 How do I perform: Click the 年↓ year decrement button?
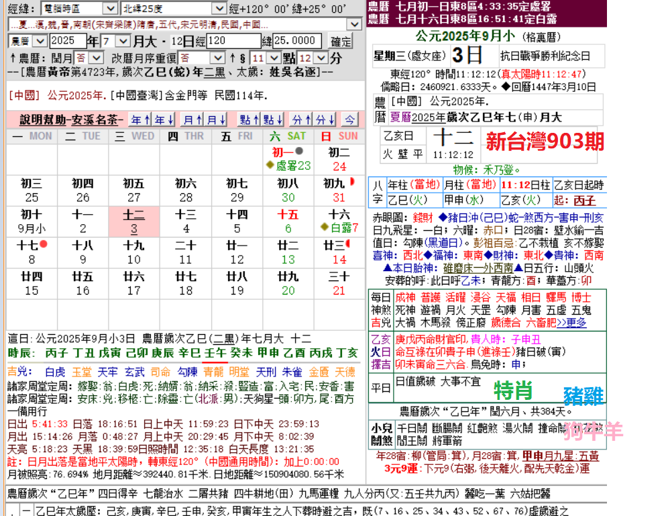click(164, 120)
